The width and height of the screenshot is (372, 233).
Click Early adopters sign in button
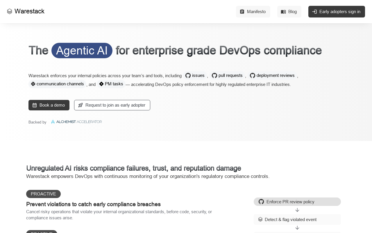pyautogui.click(x=337, y=12)
